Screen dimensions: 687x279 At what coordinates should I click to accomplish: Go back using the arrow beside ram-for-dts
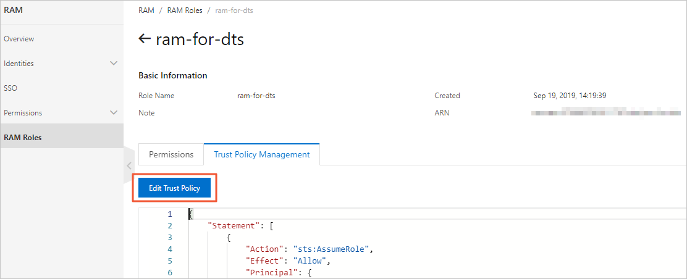tap(145, 39)
